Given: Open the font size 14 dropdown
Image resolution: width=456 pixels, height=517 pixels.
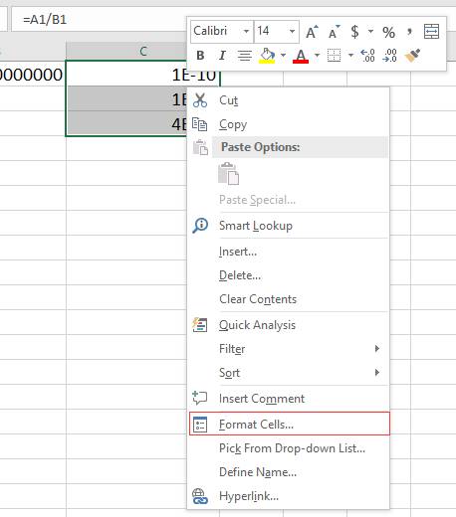Looking at the screenshot, I should (292, 32).
